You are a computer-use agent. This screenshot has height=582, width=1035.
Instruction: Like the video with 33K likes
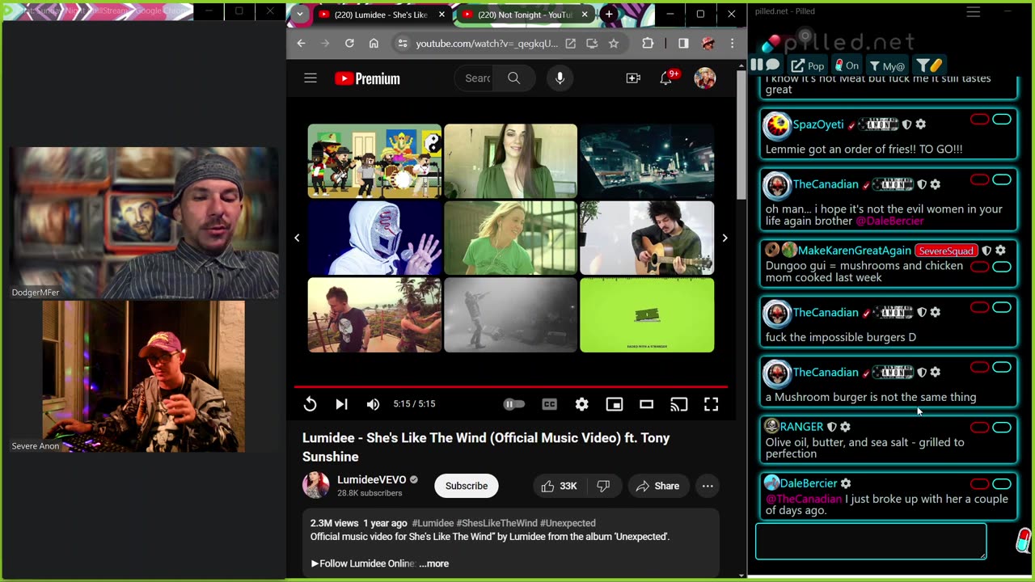click(560, 486)
